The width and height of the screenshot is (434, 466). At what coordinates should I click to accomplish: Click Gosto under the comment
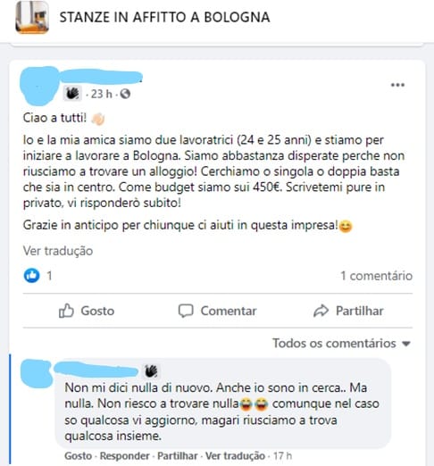click(79, 456)
